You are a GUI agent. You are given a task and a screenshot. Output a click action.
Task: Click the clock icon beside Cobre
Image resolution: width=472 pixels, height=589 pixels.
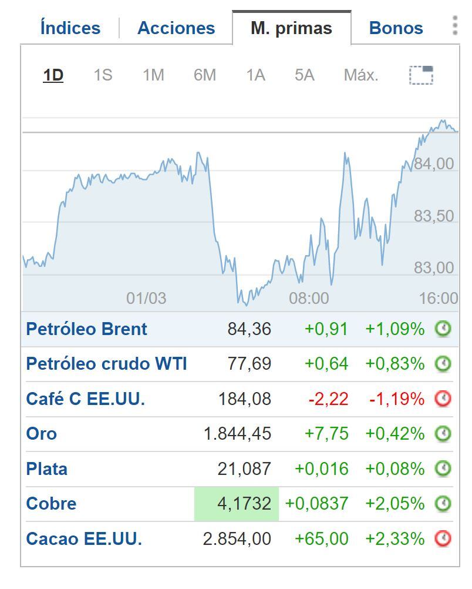(443, 504)
